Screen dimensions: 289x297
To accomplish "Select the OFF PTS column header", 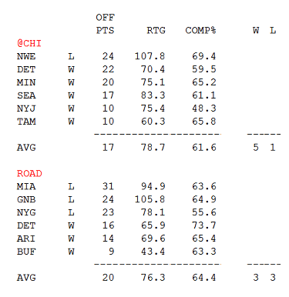I will [105, 24].
